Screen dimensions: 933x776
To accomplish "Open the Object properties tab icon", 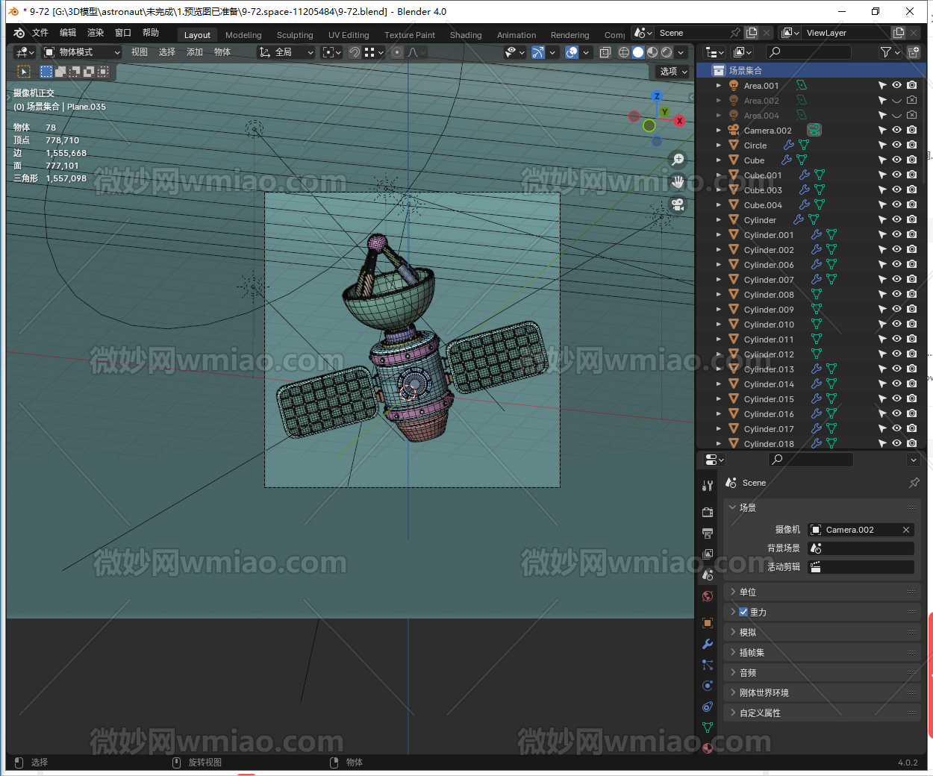I will 708,623.
